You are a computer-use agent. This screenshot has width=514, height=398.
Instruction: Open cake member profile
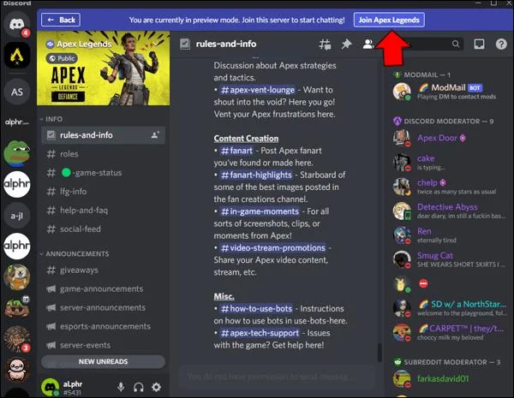(448, 162)
